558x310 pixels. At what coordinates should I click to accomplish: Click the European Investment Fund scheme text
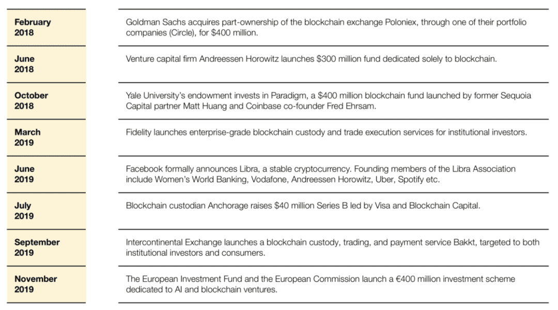point(320,284)
